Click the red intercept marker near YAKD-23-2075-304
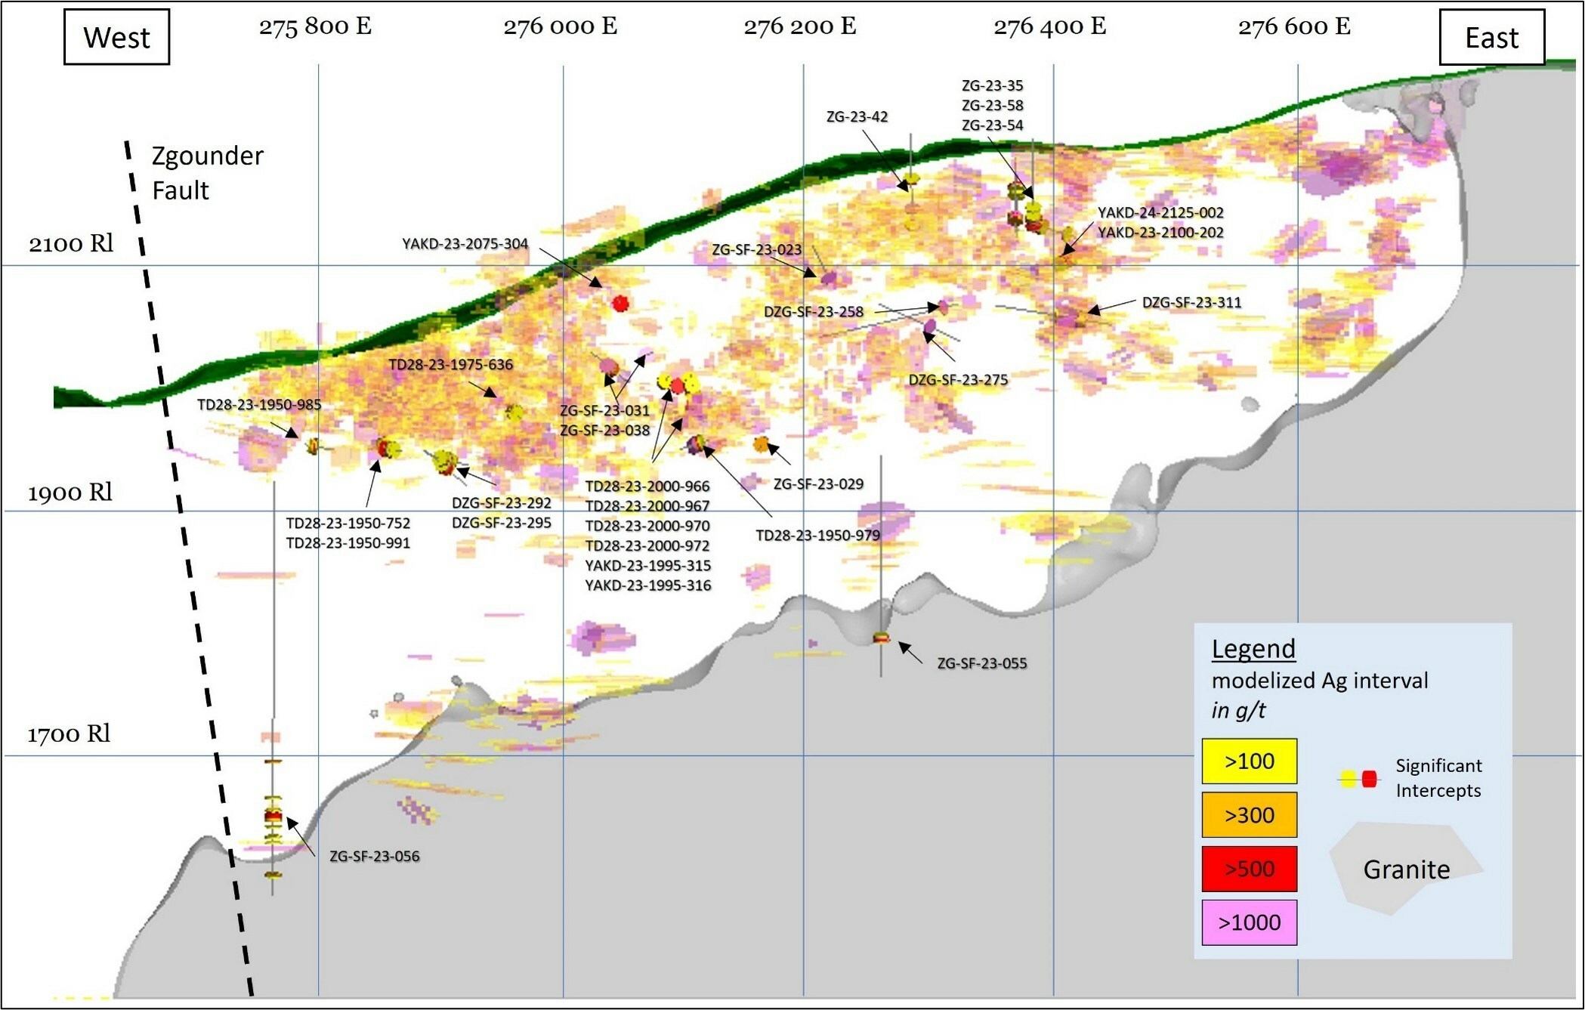1585x1010 pixels. click(x=620, y=304)
